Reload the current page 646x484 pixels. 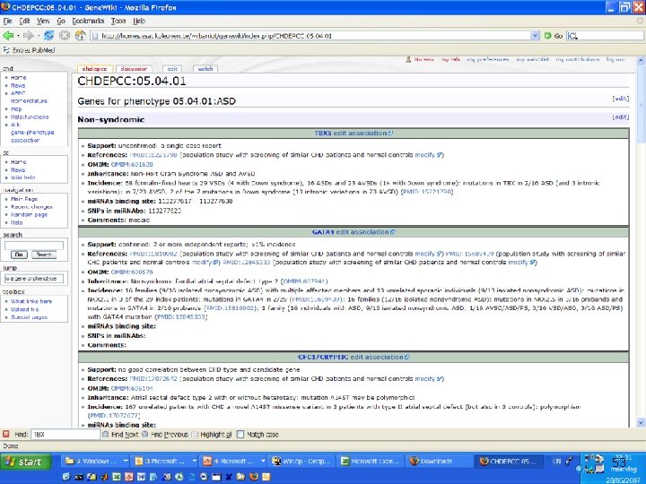click(x=49, y=36)
